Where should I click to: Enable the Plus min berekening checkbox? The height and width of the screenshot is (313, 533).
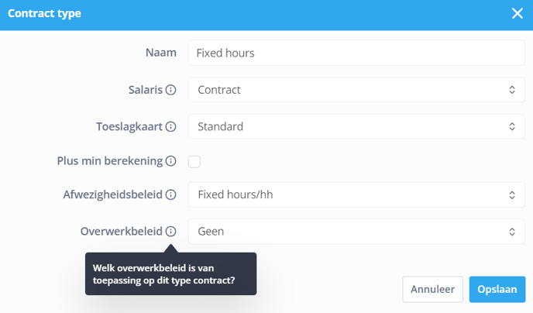coord(194,161)
